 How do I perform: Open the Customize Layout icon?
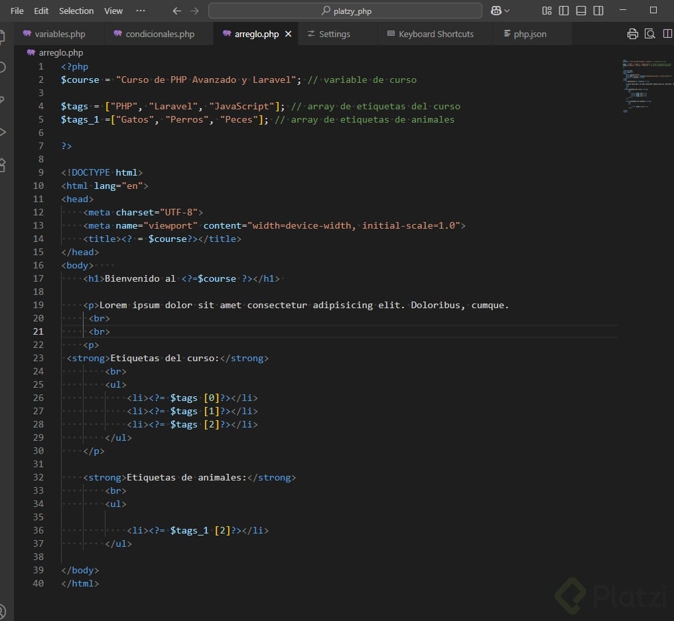point(547,11)
